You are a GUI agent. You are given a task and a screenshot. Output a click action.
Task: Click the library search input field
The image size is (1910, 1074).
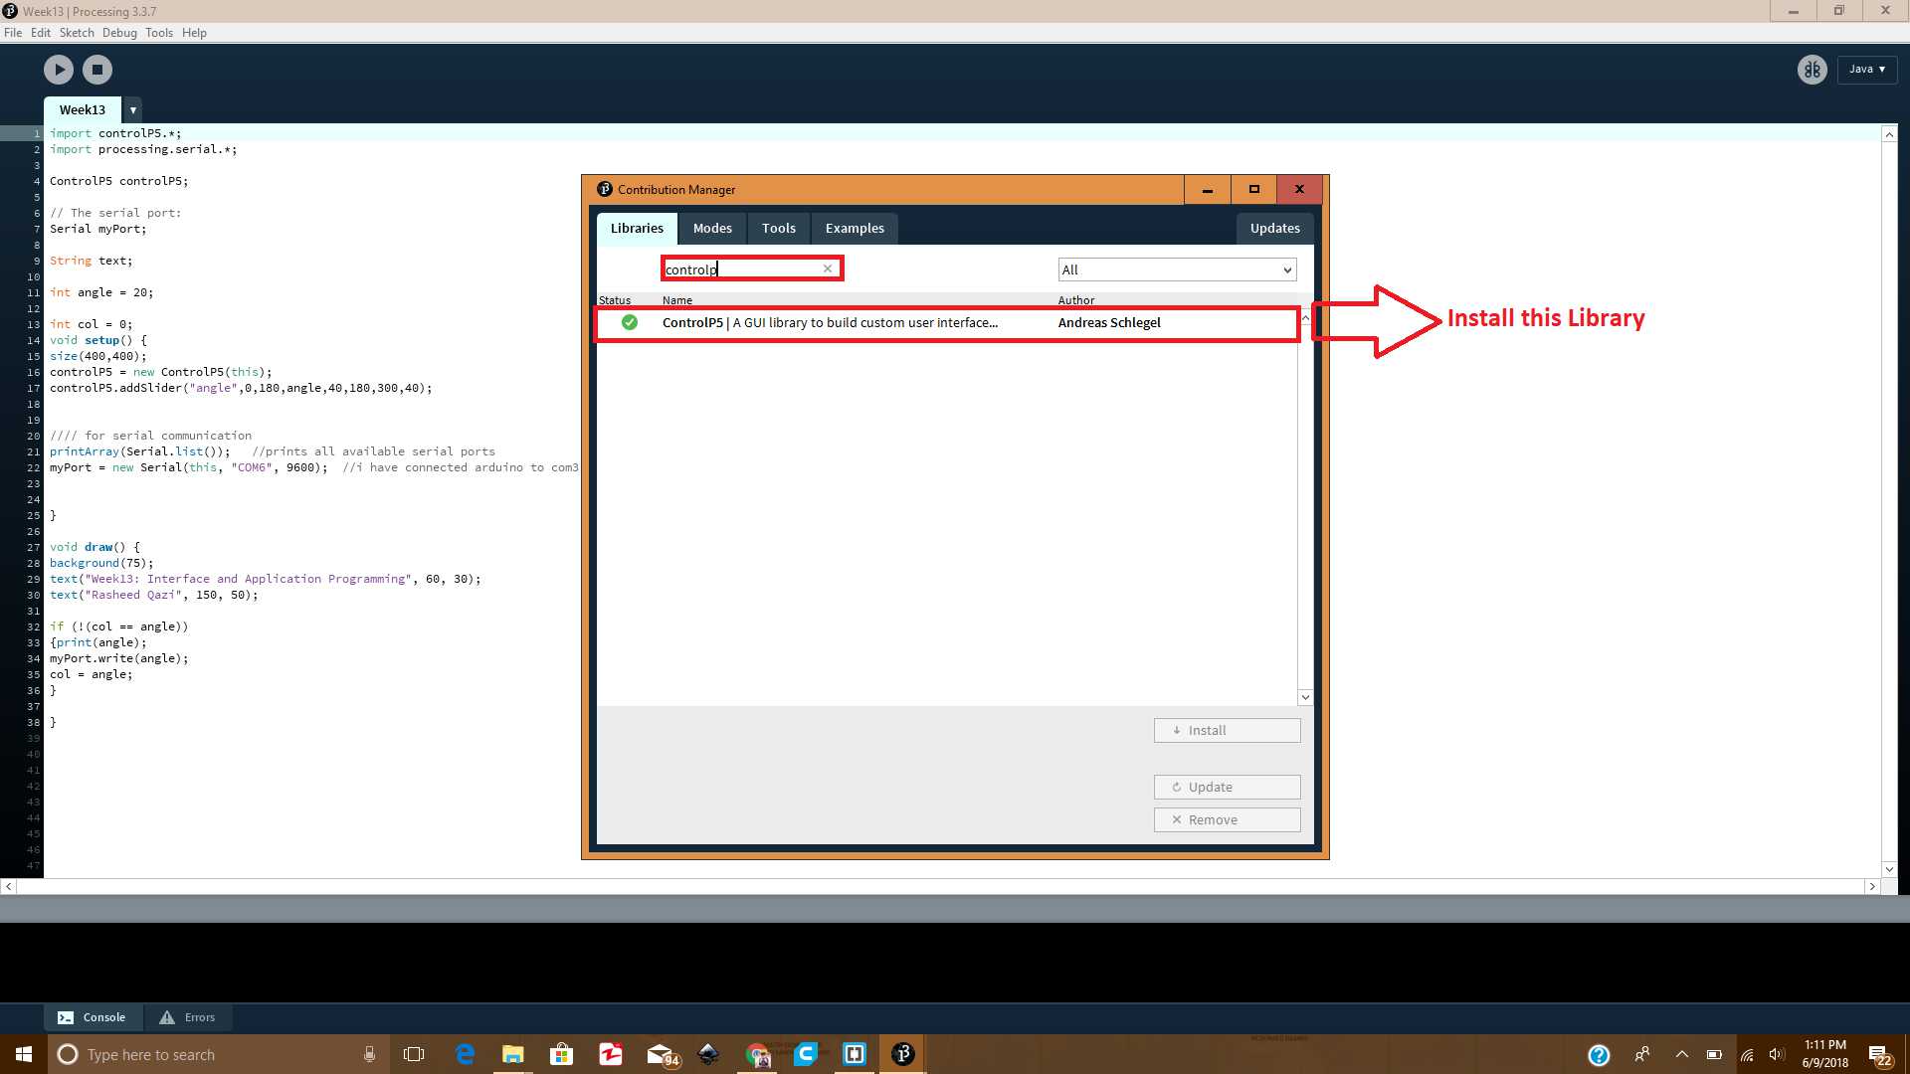coord(741,269)
